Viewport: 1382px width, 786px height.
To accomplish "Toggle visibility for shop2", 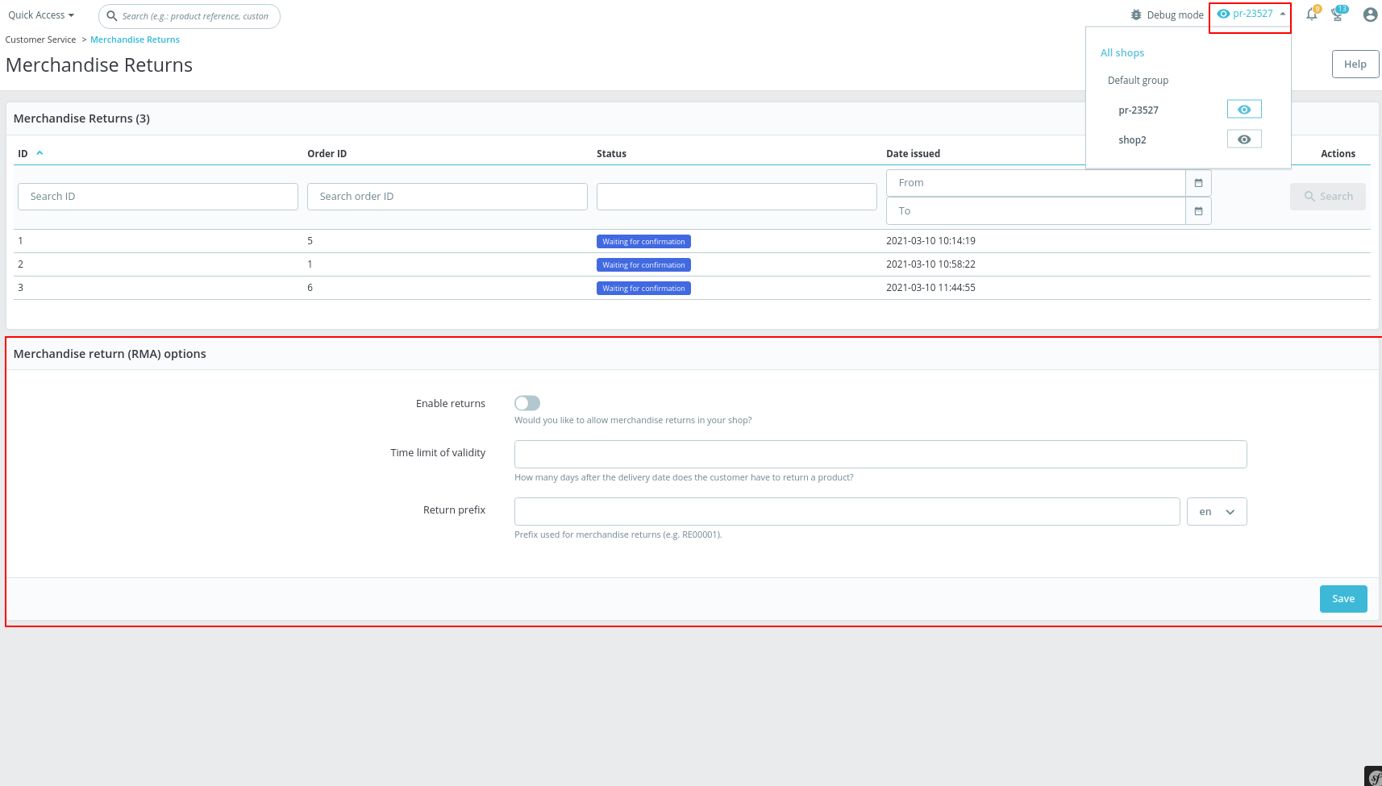I will [x=1243, y=139].
